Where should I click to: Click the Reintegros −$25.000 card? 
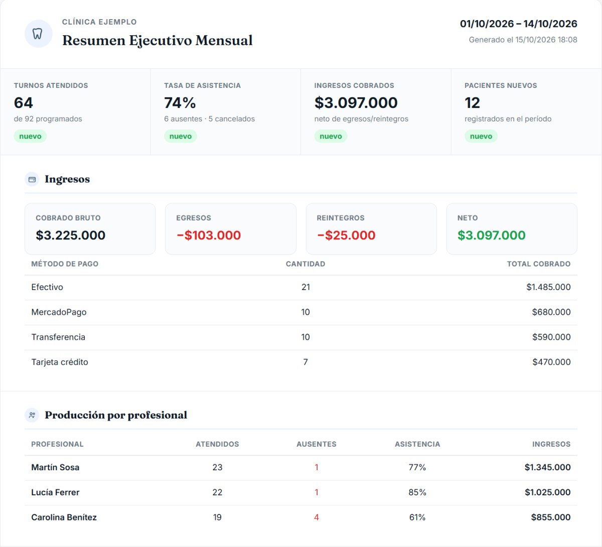click(x=371, y=229)
